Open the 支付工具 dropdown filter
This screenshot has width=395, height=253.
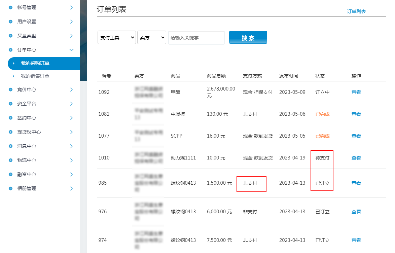click(x=116, y=38)
